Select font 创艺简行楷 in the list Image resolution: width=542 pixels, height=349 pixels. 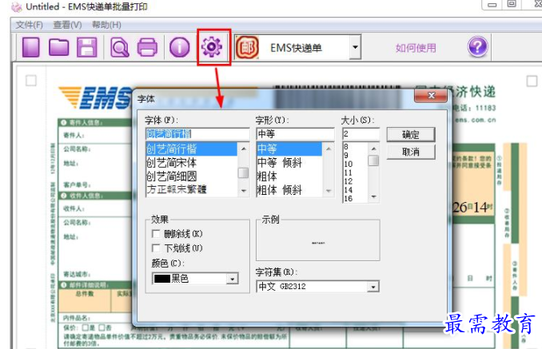(x=192, y=149)
